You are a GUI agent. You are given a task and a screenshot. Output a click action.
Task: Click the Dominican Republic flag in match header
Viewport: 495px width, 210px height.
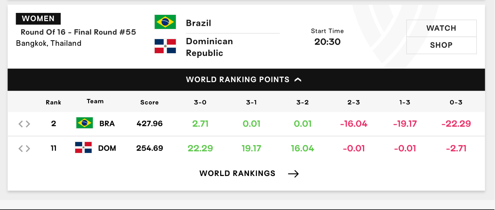pyautogui.click(x=165, y=46)
